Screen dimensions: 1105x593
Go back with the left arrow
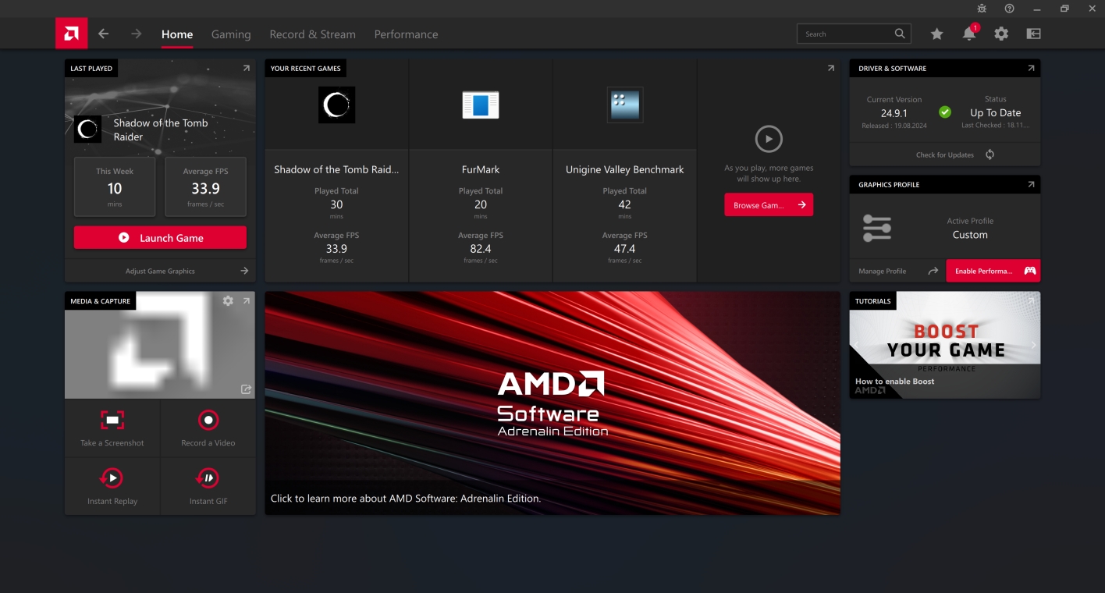(x=104, y=34)
